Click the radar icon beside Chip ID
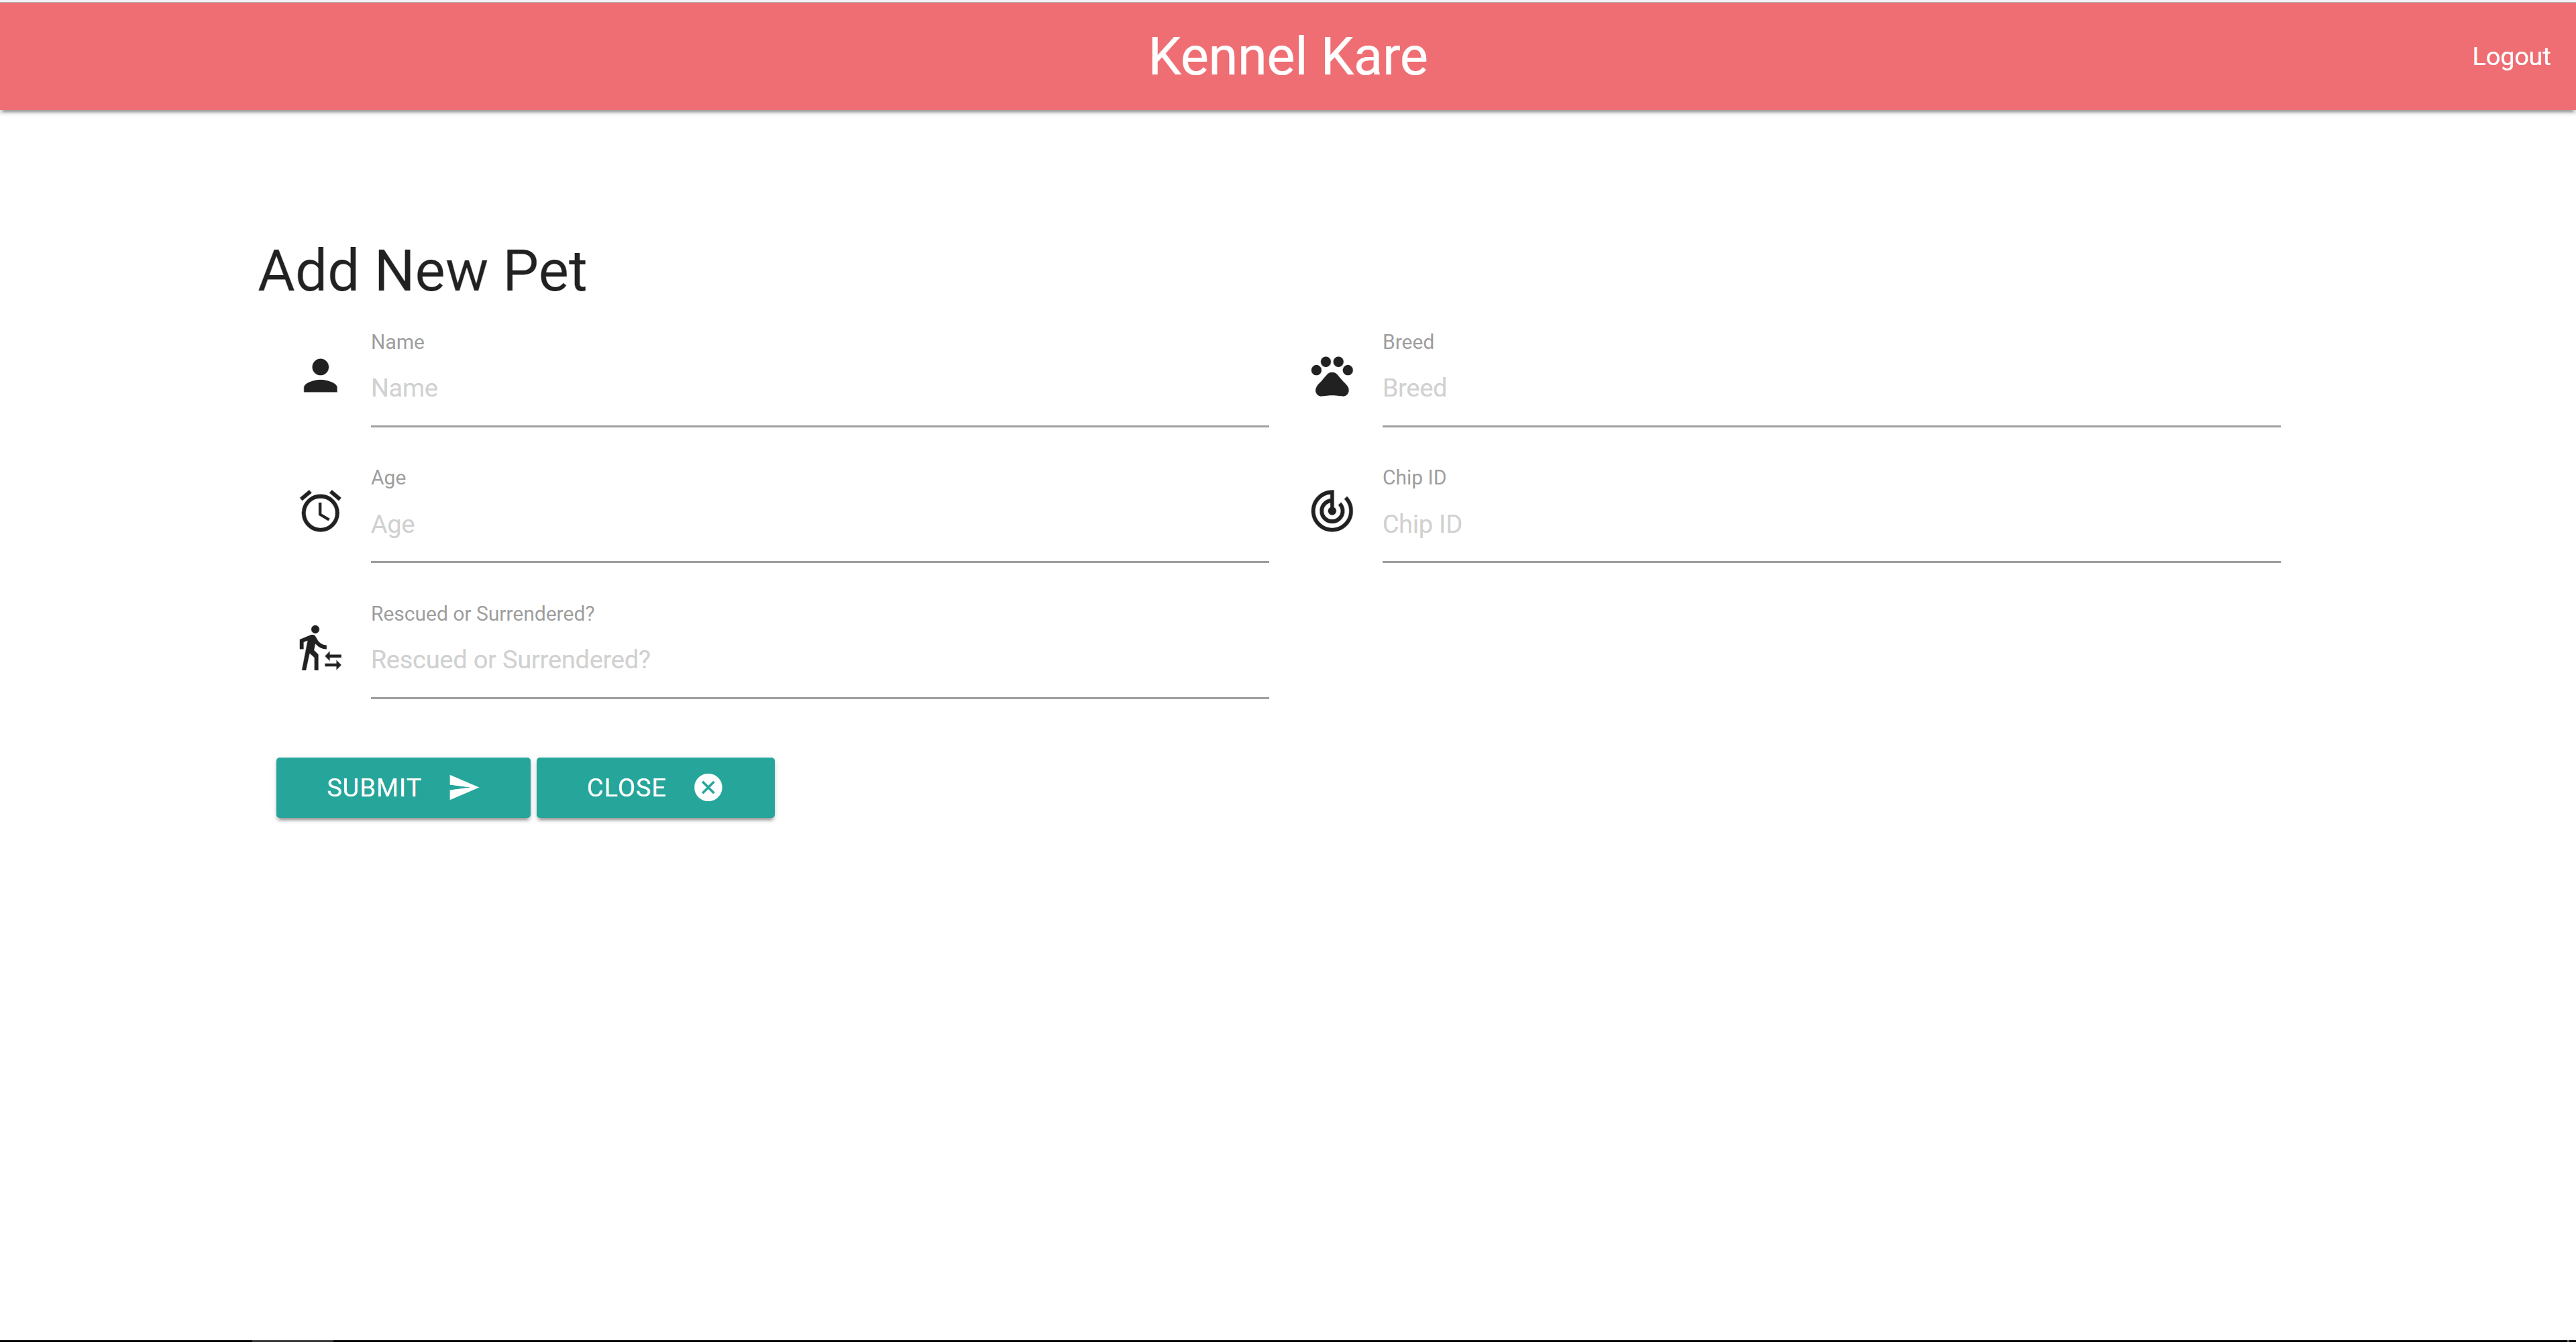Image resolution: width=2576 pixels, height=1342 pixels. click(x=1331, y=511)
